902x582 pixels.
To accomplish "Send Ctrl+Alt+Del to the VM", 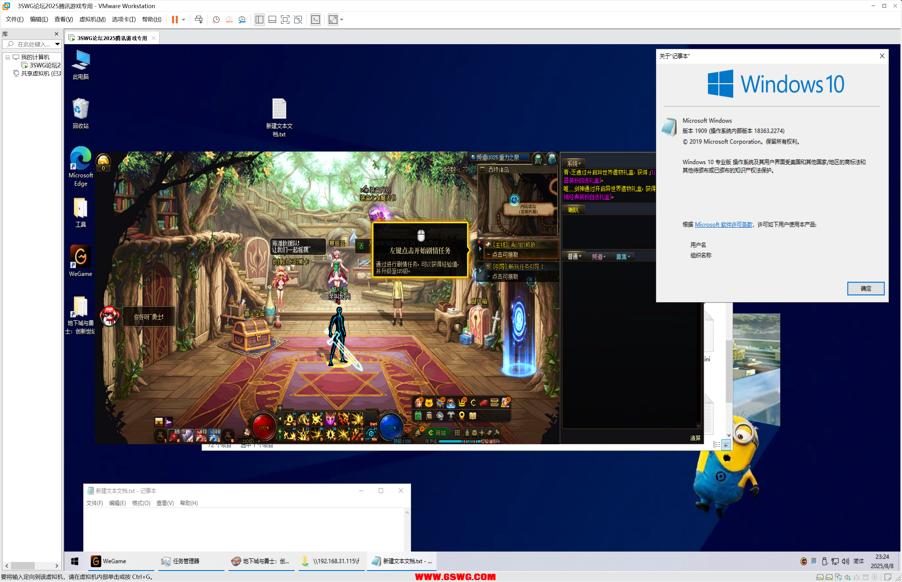I will coord(199,20).
